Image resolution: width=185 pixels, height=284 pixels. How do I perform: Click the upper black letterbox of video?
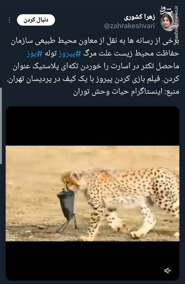[92, 126]
